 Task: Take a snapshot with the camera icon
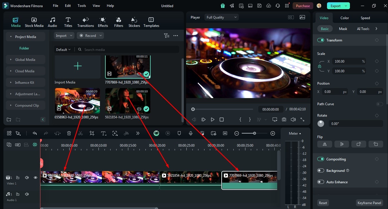(284, 120)
